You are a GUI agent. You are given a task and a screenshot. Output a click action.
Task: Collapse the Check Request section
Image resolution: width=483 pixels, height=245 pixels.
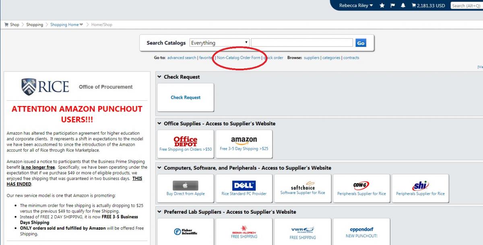tap(159, 77)
